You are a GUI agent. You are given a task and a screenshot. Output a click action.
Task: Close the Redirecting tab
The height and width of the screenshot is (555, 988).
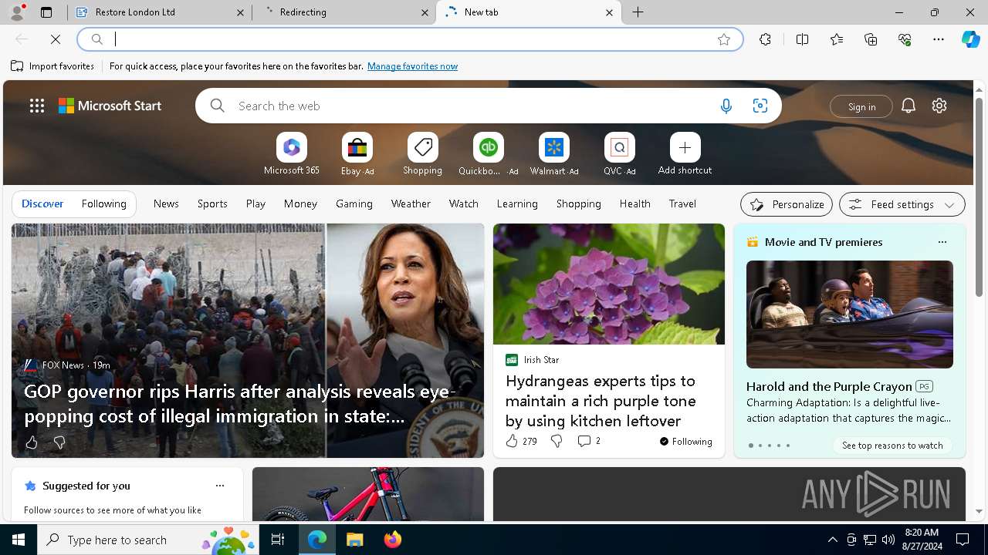(x=425, y=12)
